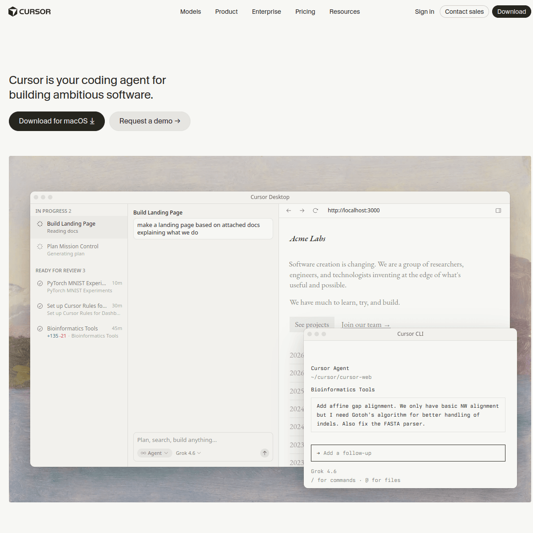Toggle the side panel icon in the browser bar
This screenshot has width=533, height=533.
coord(498,211)
